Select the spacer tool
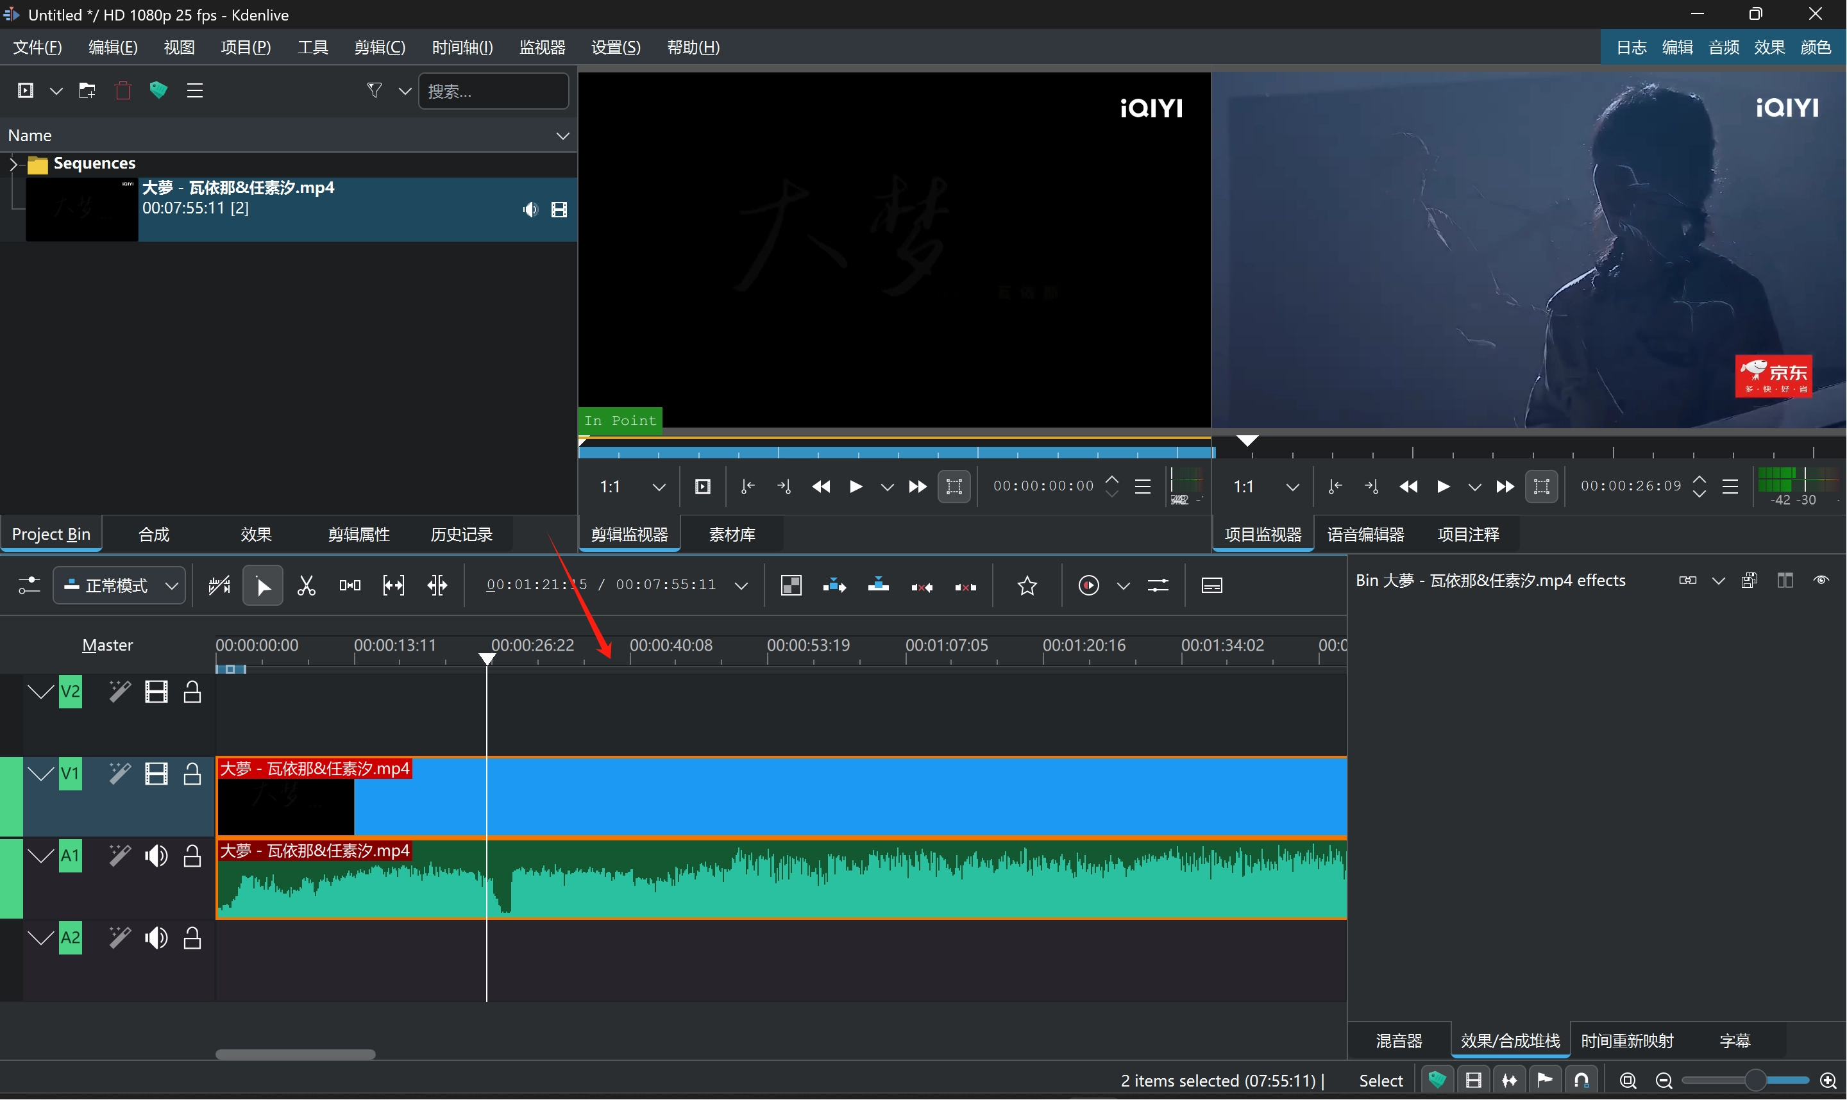Viewport: 1847px width, 1100px height. [x=350, y=587]
